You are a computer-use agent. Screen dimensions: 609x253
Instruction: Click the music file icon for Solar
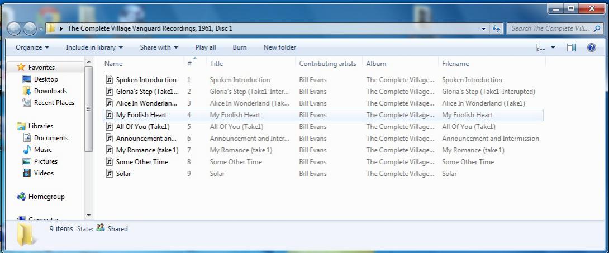pyautogui.click(x=110, y=174)
